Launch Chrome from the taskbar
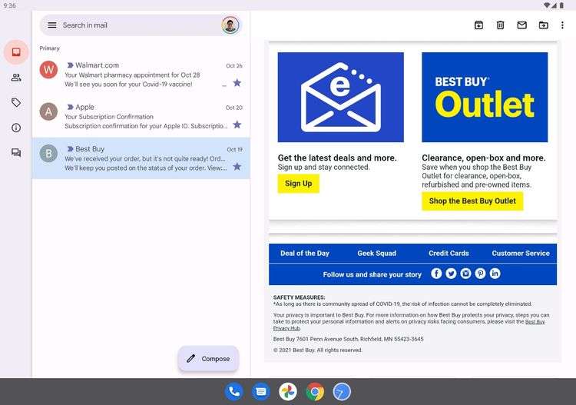 coord(315,392)
